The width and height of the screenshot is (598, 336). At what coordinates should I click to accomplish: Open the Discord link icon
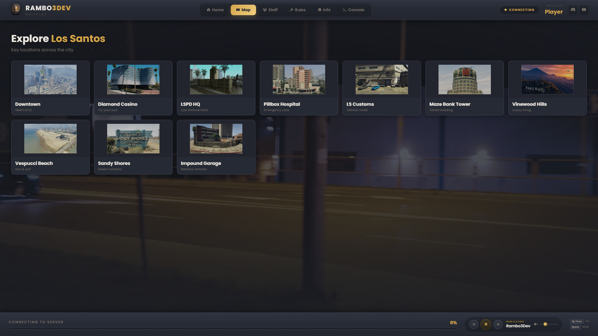573,10
